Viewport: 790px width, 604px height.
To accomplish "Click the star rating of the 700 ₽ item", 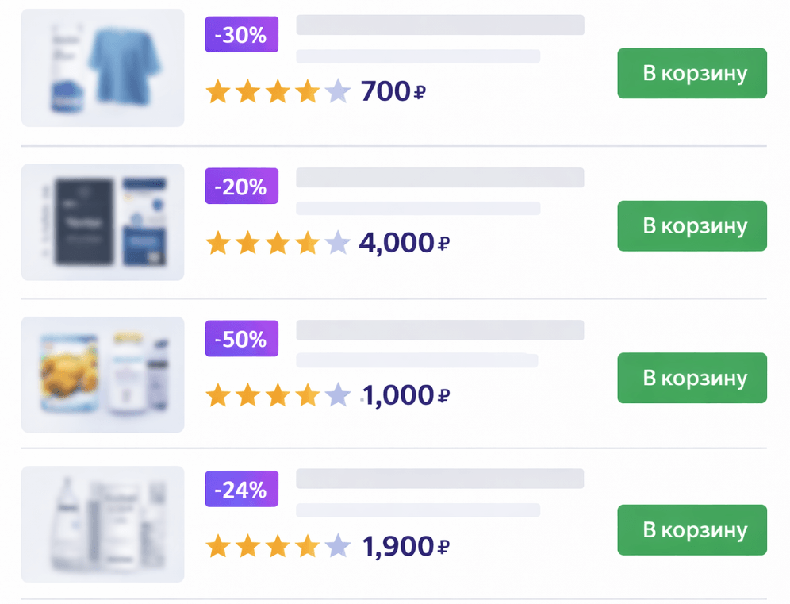I will click(x=277, y=92).
